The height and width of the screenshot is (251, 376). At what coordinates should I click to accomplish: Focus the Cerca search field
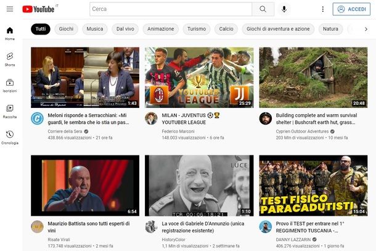click(x=171, y=9)
